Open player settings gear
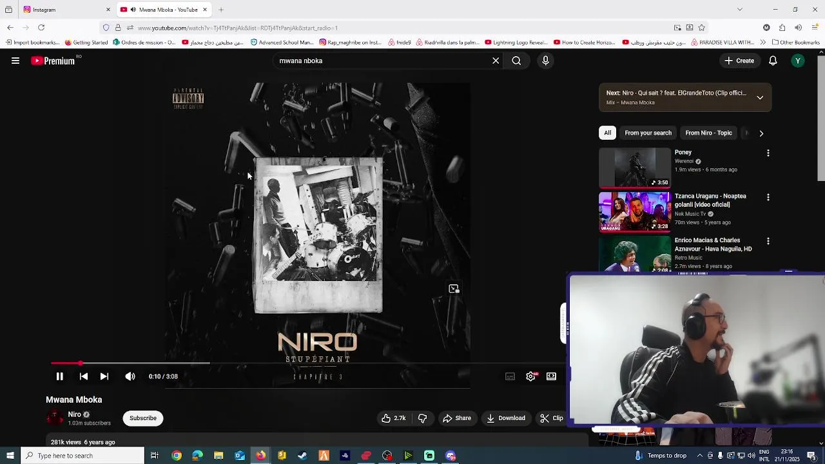Image resolution: width=825 pixels, height=464 pixels. [x=530, y=376]
